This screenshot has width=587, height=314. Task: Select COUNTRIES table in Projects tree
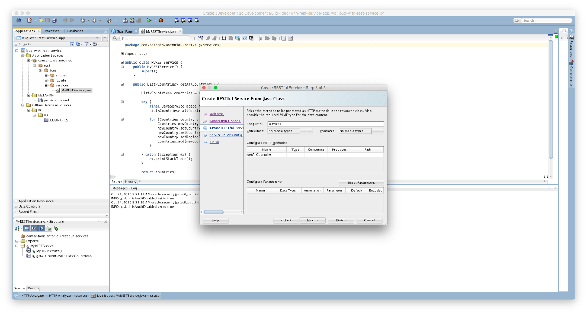[x=59, y=120]
